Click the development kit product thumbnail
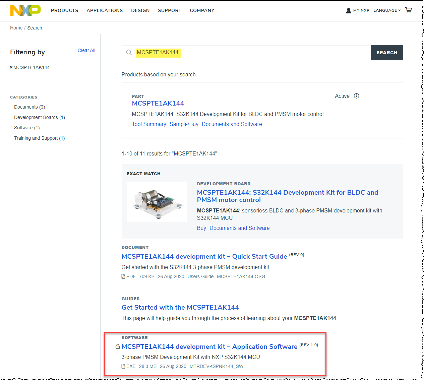The height and width of the screenshot is (381, 424). coord(157,201)
